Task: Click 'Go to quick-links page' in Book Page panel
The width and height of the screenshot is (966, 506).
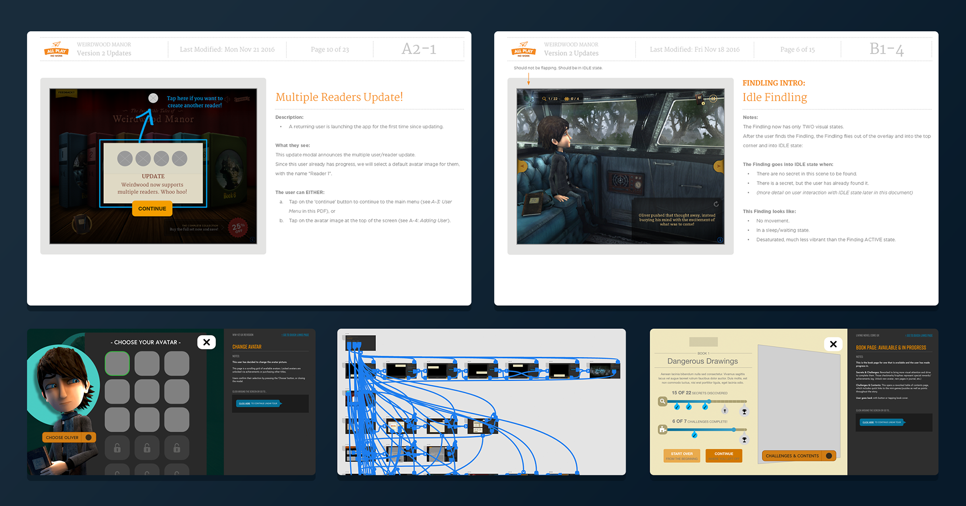Action: click(919, 335)
